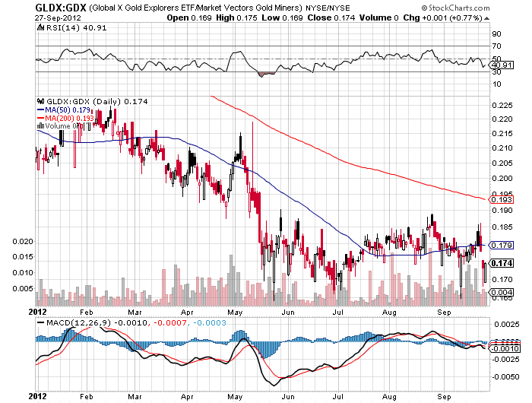Click the blue -0.0003 MACD histogram value
This screenshot has width=532, height=403.
(209, 322)
